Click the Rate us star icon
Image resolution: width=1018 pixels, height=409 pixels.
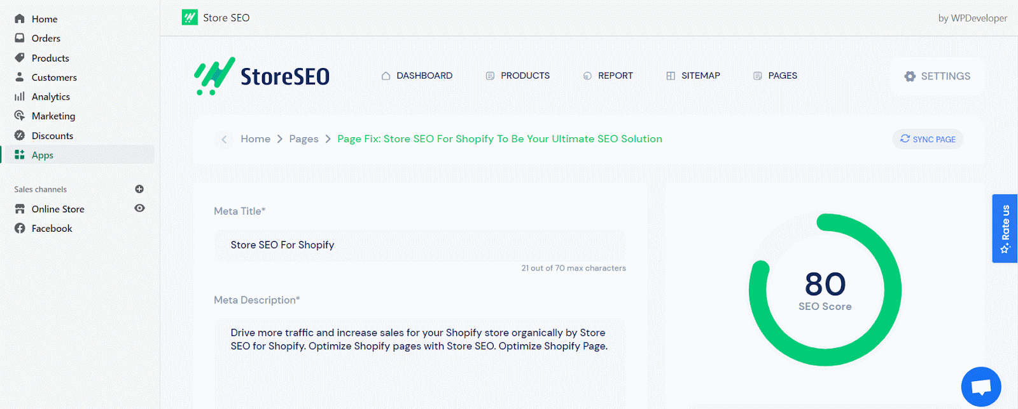tap(1005, 248)
